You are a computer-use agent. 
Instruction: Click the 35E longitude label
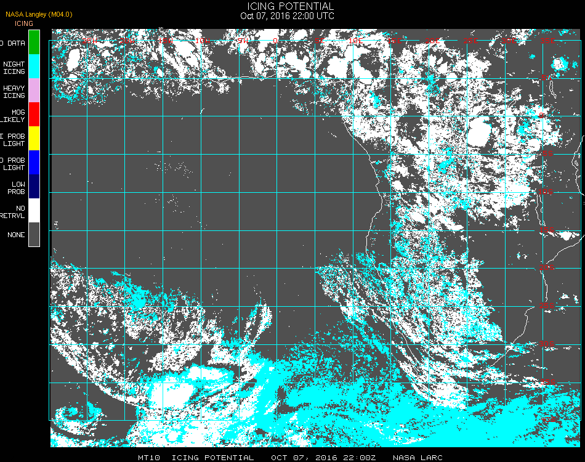click(x=547, y=40)
